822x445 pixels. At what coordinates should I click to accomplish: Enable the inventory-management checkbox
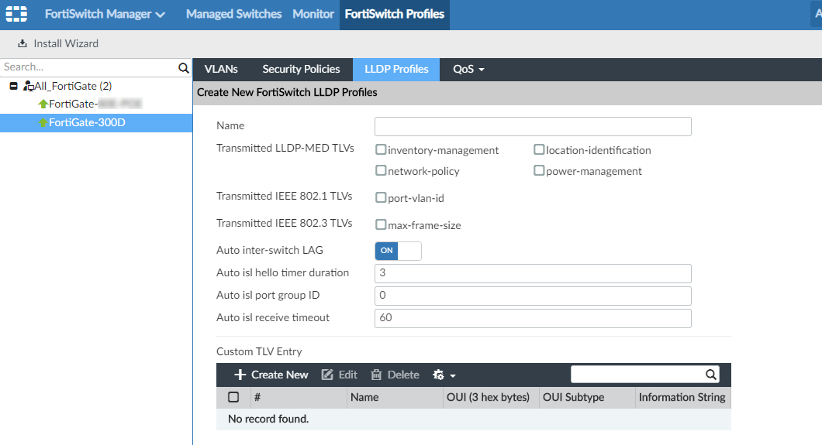(x=381, y=150)
